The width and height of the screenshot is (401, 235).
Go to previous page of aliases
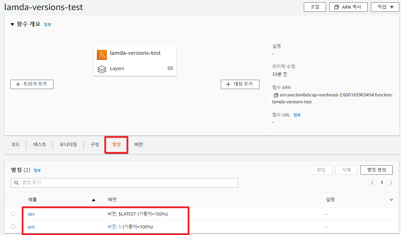pos(372,183)
